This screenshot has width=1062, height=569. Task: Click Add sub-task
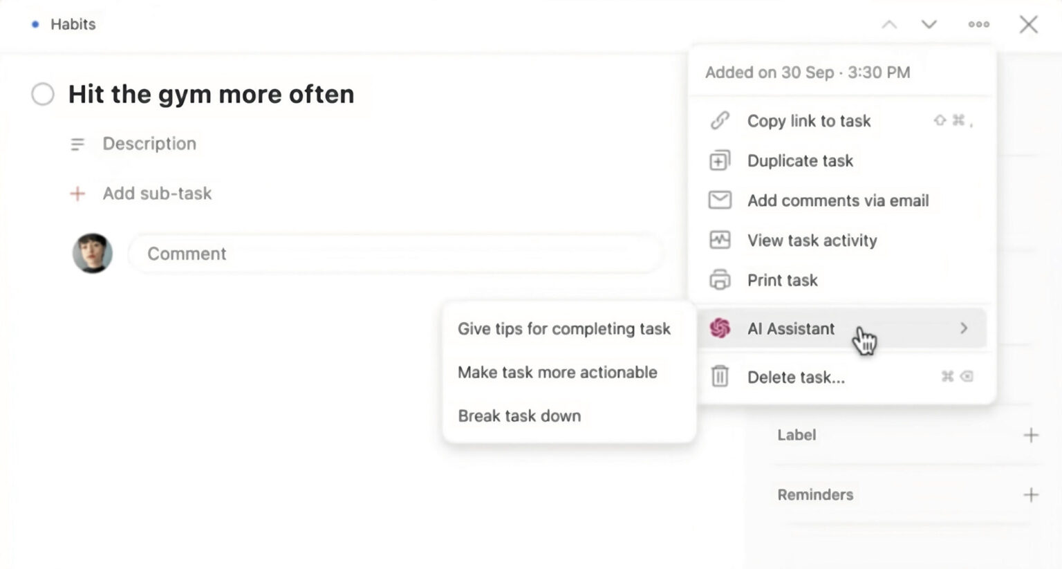[157, 193]
